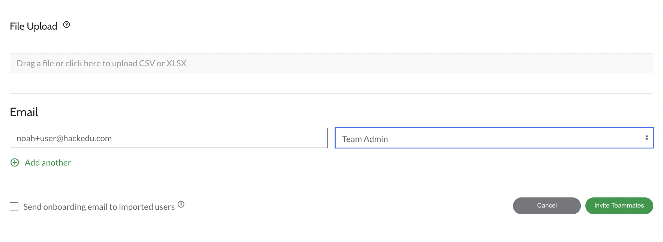Image resolution: width=663 pixels, height=242 pixels.
Task: Cancel the invite dialog
Action: point(547,206)
